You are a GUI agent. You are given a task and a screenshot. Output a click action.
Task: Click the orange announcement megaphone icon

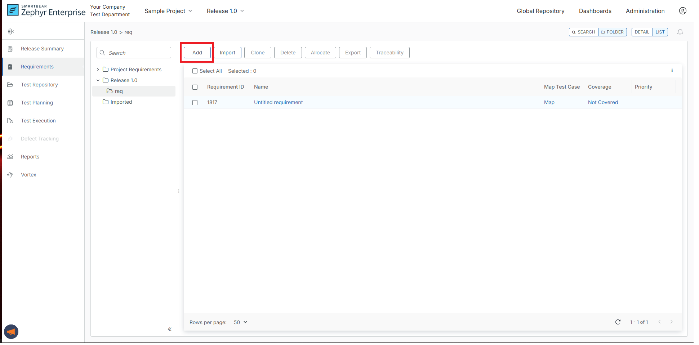(11, 332)
